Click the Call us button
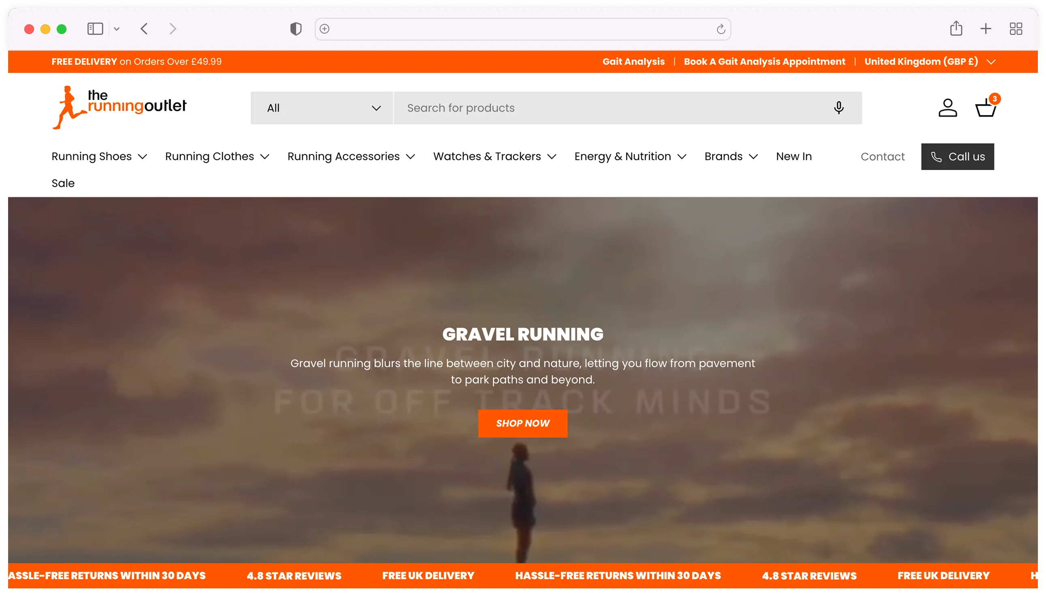The height and width of the screenshot is (614, 1046). (958, 156)
